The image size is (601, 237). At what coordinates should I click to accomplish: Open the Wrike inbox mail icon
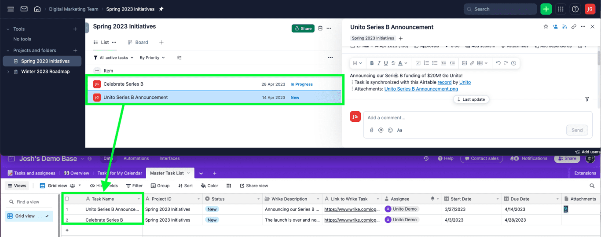[24, 9]
